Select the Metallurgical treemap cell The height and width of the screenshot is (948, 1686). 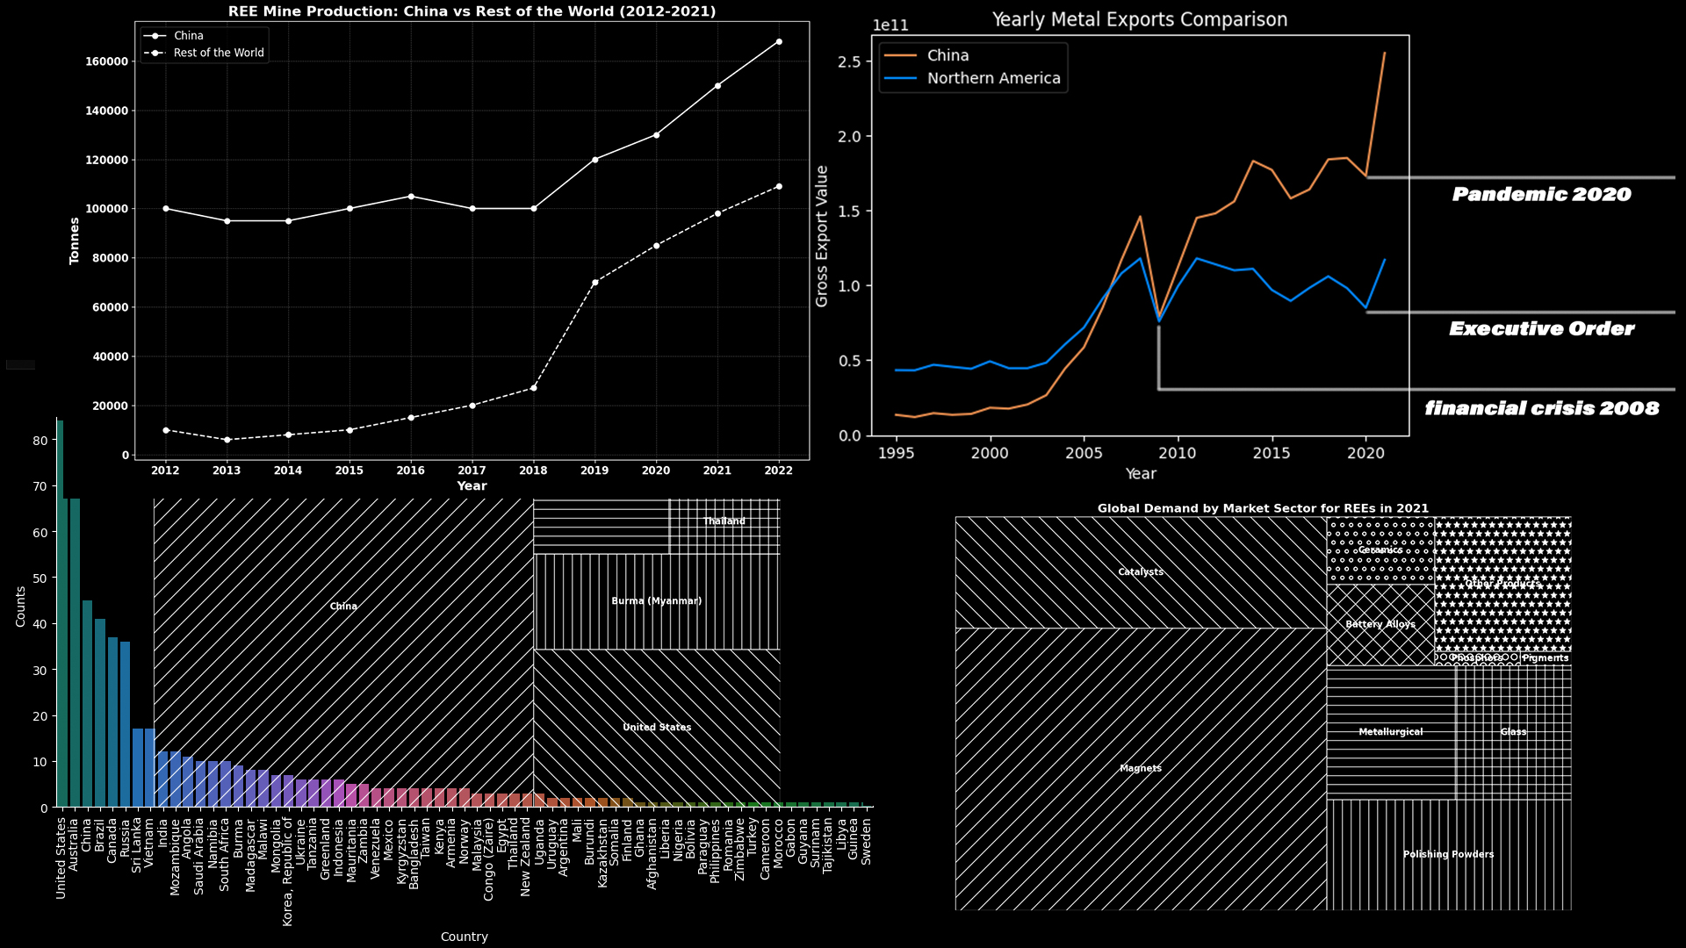(x=1391, y=732)
